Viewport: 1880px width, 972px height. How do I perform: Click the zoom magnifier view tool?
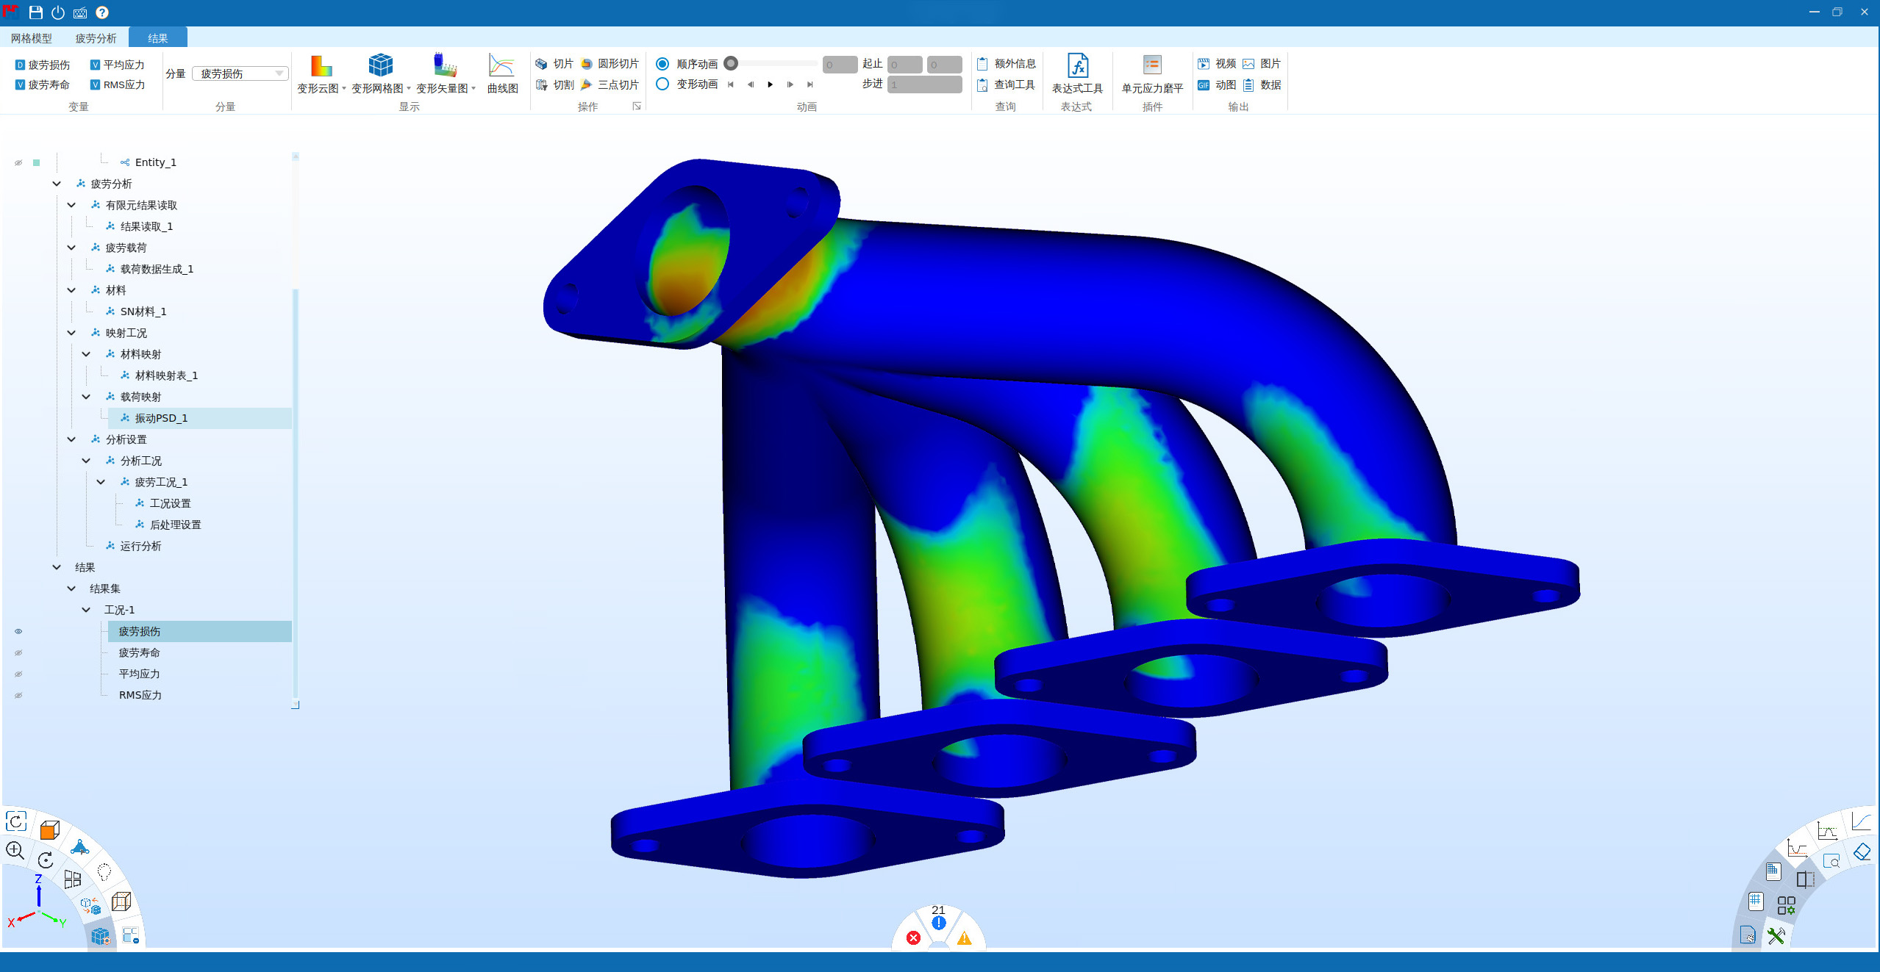click(x=15, y=851)
